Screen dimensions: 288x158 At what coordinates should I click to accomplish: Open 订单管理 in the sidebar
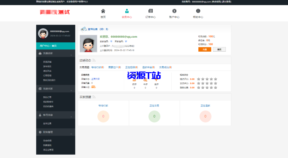point(47,76)
